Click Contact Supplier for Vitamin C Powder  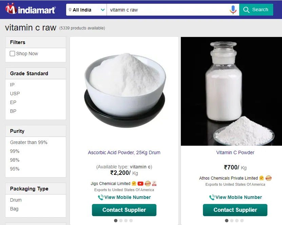[x=235, y=210]
